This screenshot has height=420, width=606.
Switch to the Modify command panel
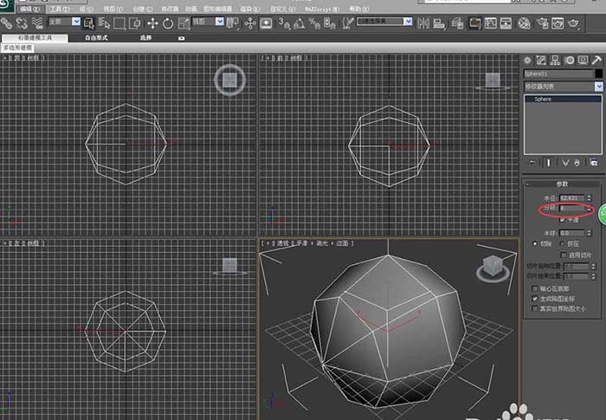(541, 60)
